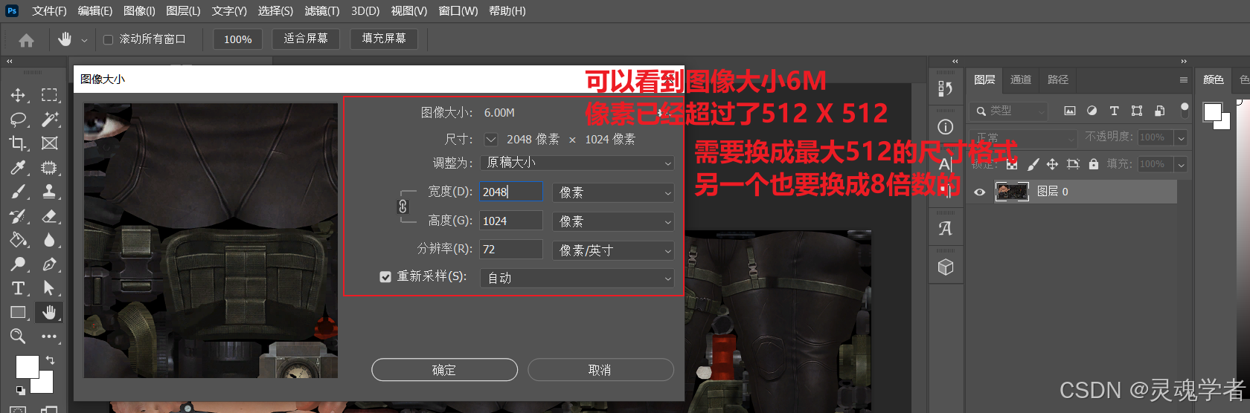
Task: Open the 窗口(W) menu
Action: coord(458,11)
